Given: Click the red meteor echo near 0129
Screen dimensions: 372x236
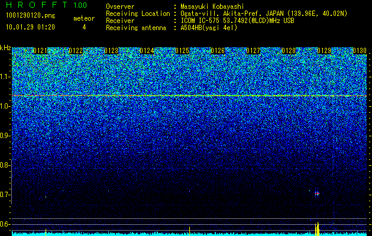Looking at the screenshot, I should [317, 194].
